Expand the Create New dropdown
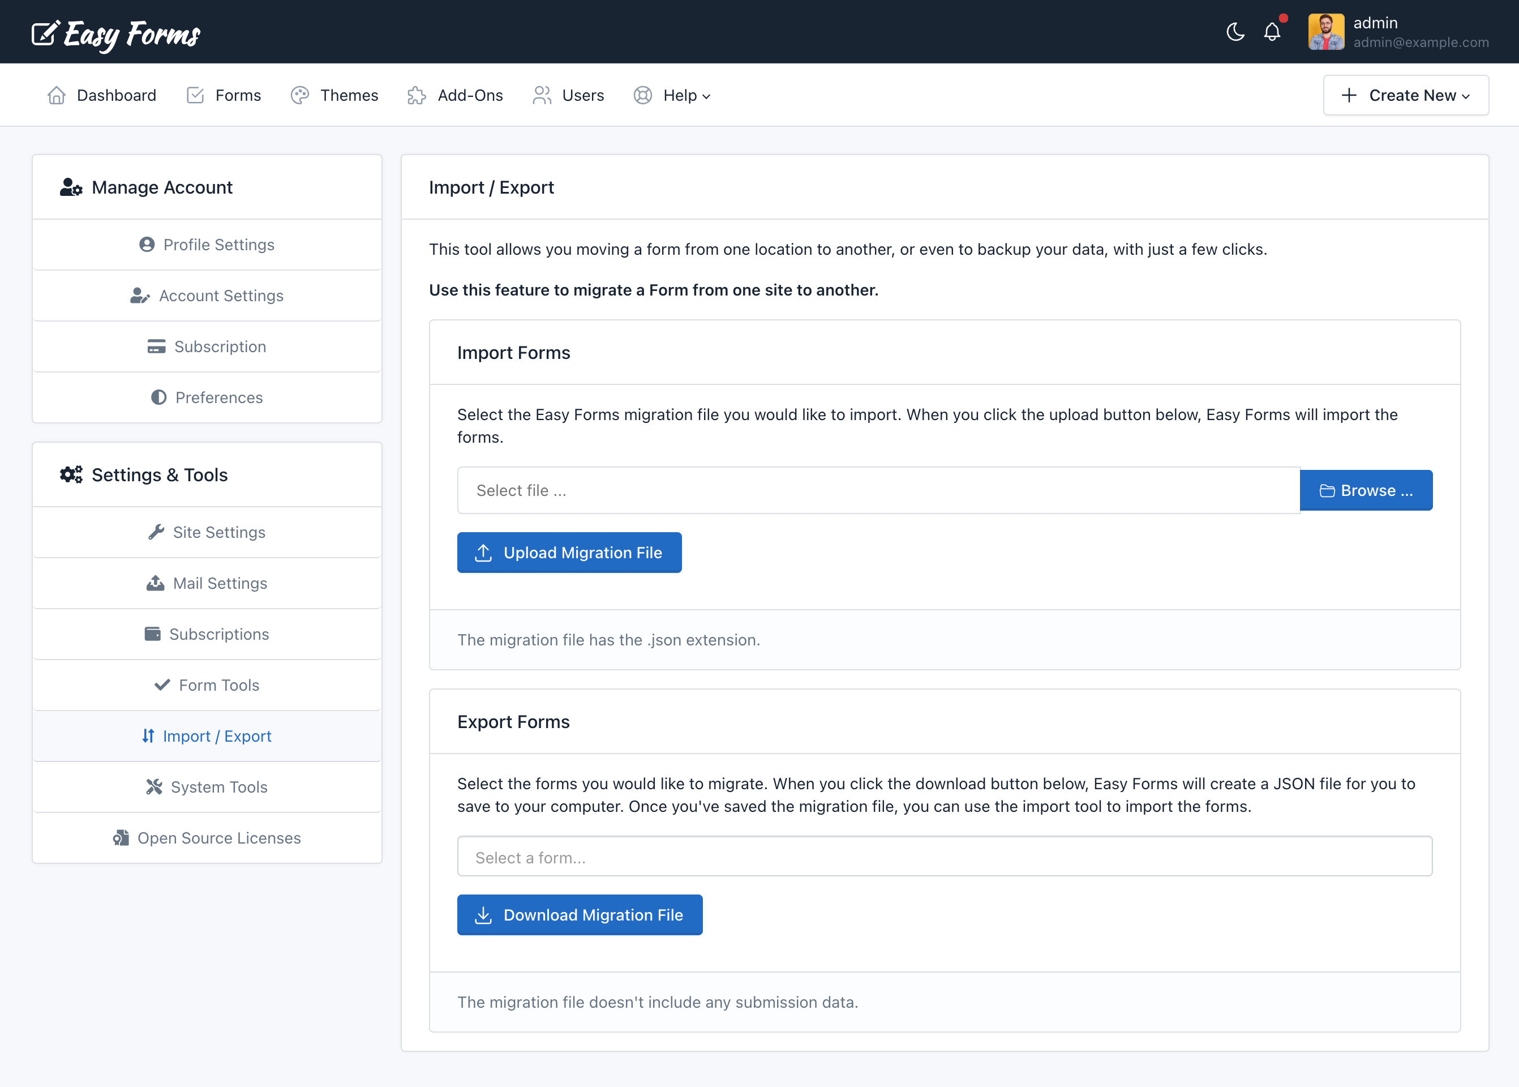This screenshot has width=1519, height=1087. (1405, 95)
